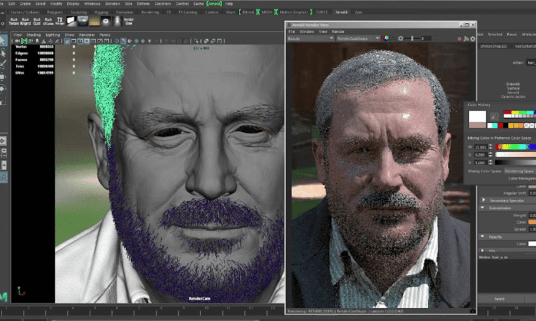The width and height of the screenshot is (536, 321).
Task: Open the Rendering Space dropdown
Action: (519, 171)
